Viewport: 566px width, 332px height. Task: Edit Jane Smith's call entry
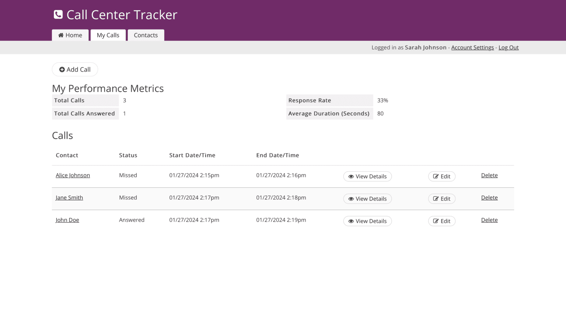click(x=441, y=199)
